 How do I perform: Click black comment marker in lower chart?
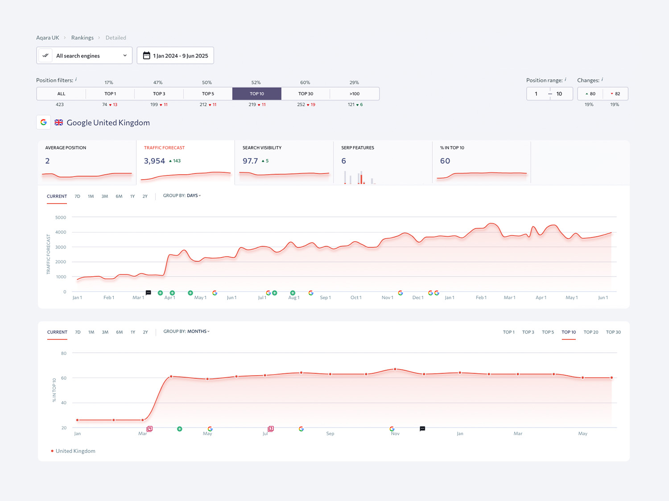tap(422, 429)
